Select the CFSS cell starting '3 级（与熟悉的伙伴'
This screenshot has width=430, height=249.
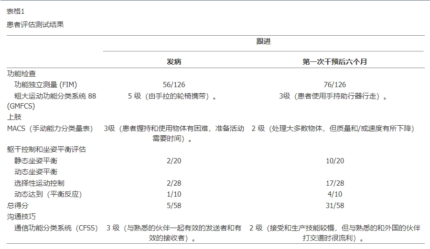click(174, 233)
